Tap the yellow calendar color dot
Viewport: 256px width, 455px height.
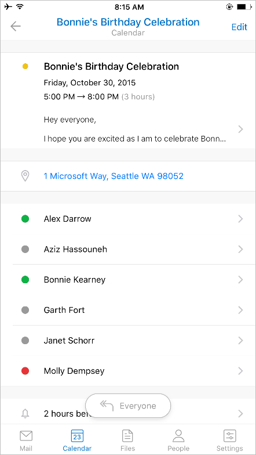tap(25, 67)
